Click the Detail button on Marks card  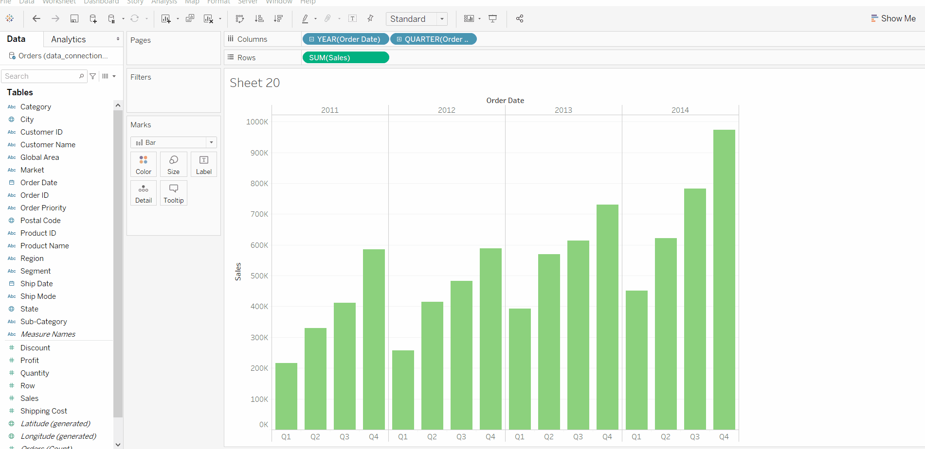(144, 193)
